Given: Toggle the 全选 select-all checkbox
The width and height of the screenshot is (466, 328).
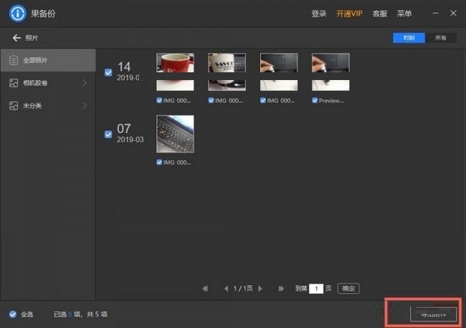Looking at the screenshot, I should (x=12, y=314).
